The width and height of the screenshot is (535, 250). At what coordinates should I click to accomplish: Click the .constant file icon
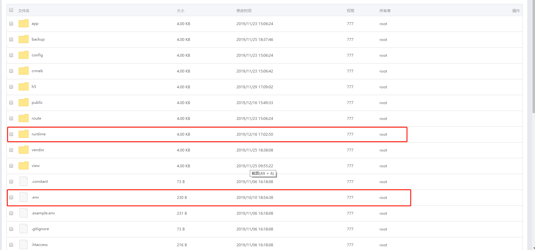pyautogui.click(x=24, y=181)
